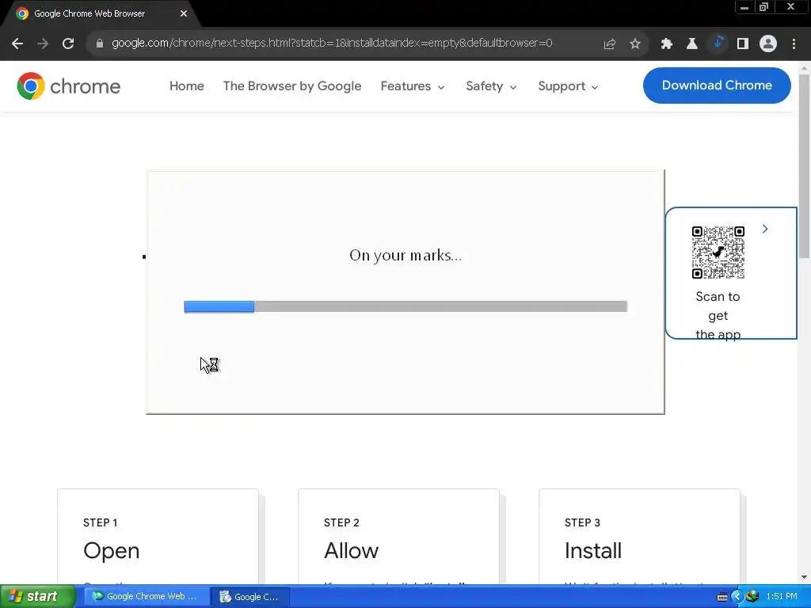Open Chrome's three-dot menu
Screen dimensions: 811x608
(x=794, y=44)
